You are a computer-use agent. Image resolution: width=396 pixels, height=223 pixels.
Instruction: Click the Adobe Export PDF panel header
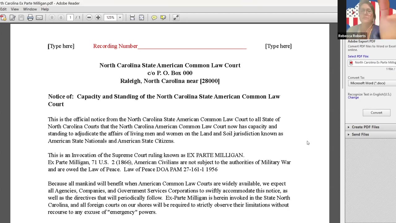point(361,41)
